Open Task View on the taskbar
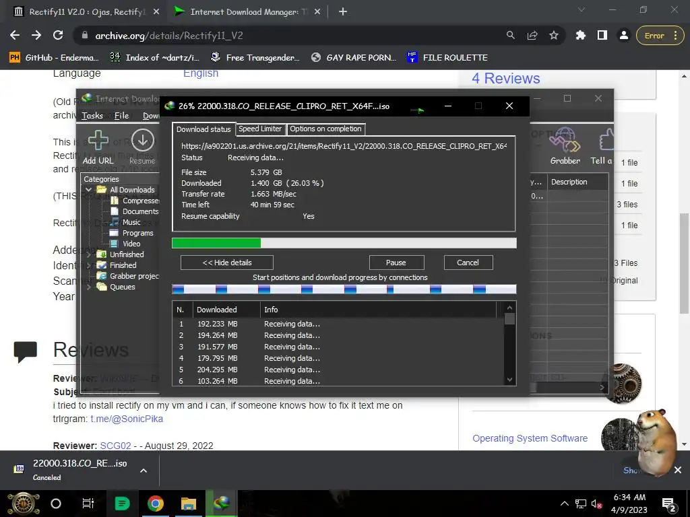The height and width of the screenshot is (517, 690). tap(88, 504)
